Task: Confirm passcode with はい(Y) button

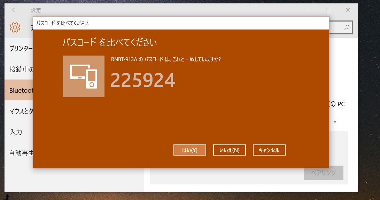Action: [x=190, y=150]
